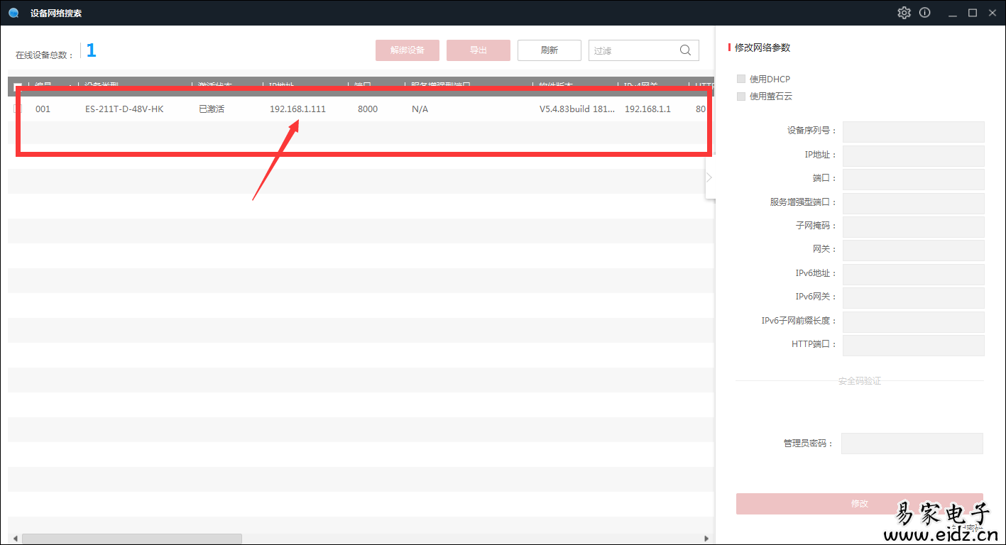Open the info icon in title bar
1006x545 pixels.
coord(924,13)
